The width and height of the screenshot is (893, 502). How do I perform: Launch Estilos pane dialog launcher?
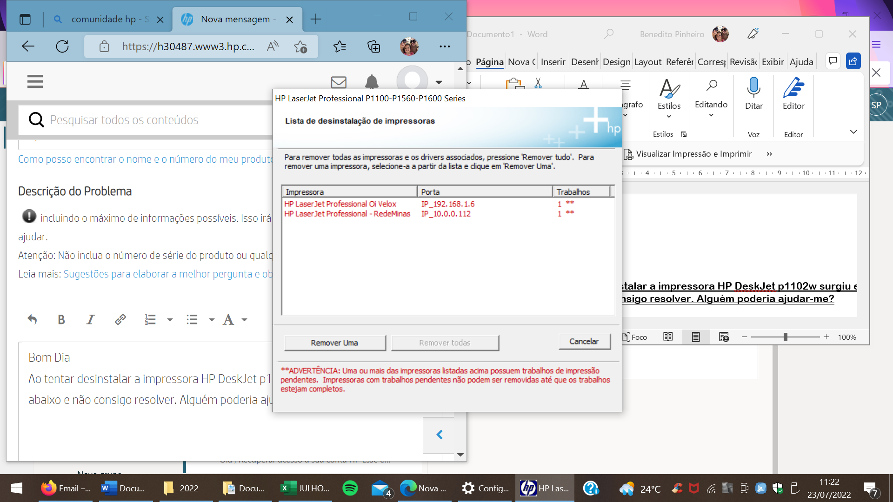pos(684,134)
